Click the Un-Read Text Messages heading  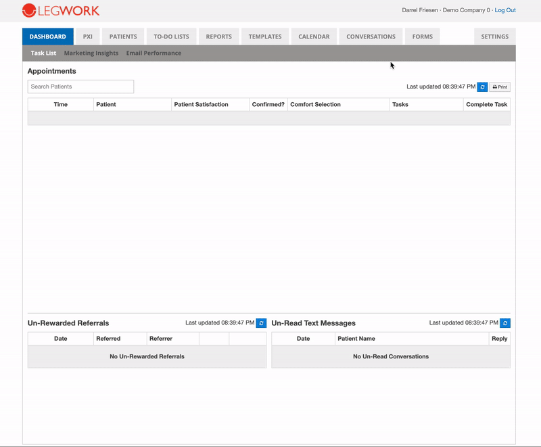[314, 323]
